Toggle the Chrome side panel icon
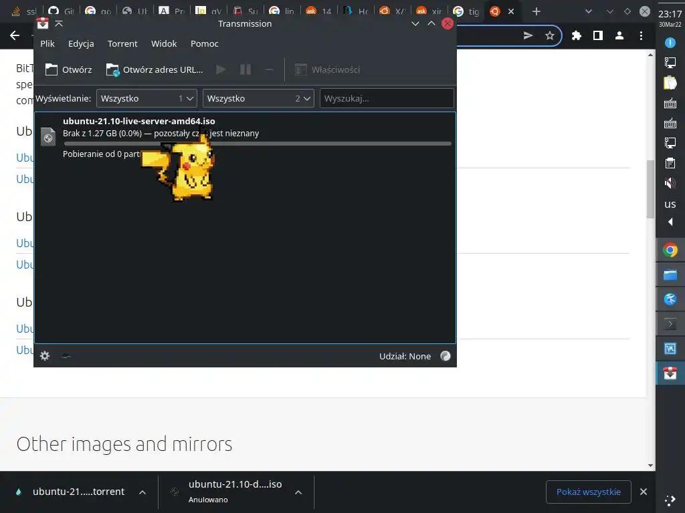The image size is (685, 513). point(598,36)
